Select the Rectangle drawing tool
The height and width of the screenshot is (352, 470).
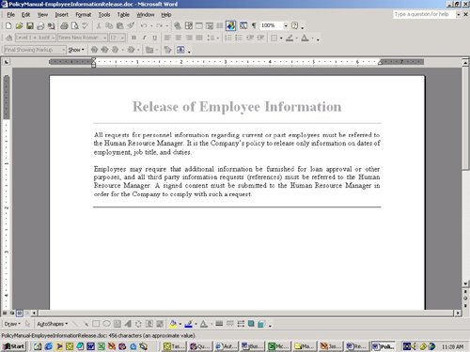click(96, 324)
